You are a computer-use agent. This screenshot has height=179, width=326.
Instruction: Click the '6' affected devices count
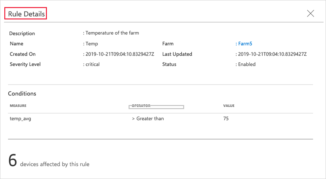click(x=12, y=161)
